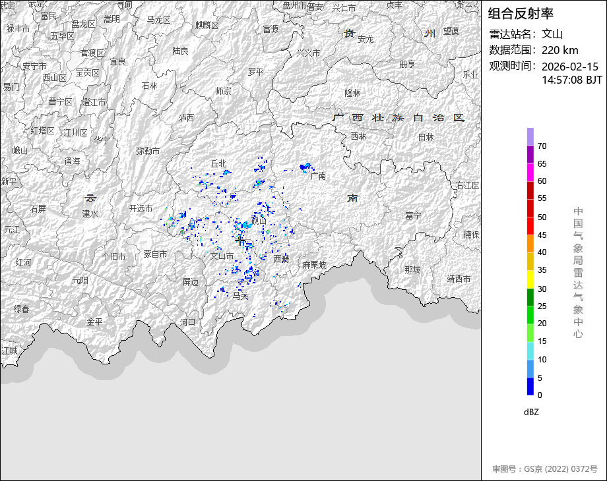Click the black cross radar station marker
This screenshot has height=481, width=607.
[x=240, y=242]
